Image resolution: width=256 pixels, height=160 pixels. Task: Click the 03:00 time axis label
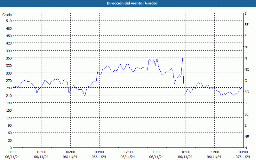(42, 152)
